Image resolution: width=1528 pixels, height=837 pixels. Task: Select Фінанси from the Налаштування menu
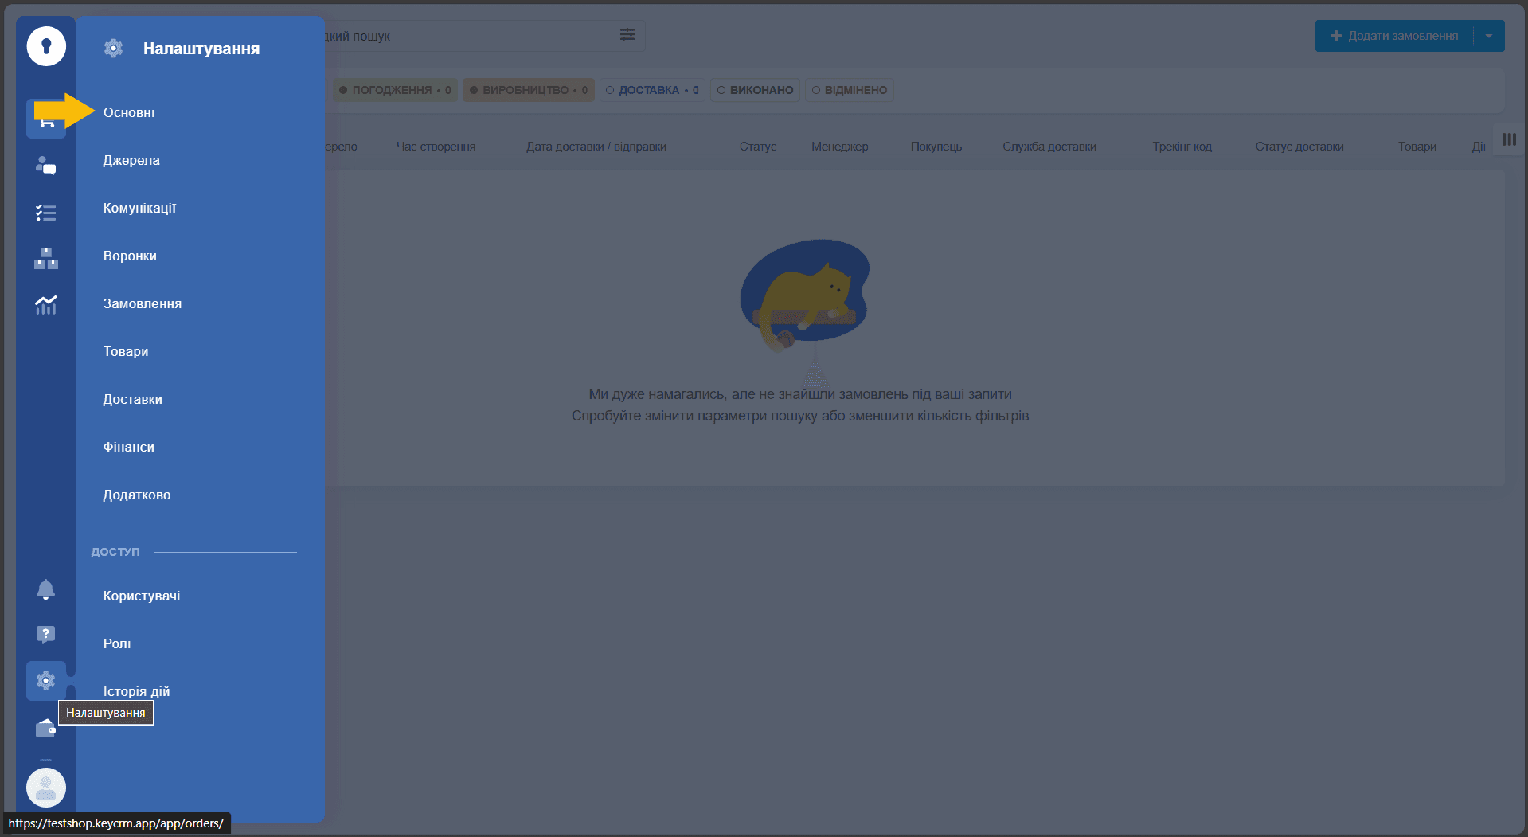(x=129, y=447)
